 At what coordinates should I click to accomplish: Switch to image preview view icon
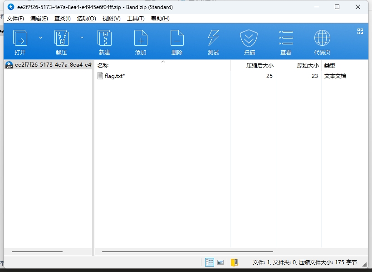[x=220, y=262]
